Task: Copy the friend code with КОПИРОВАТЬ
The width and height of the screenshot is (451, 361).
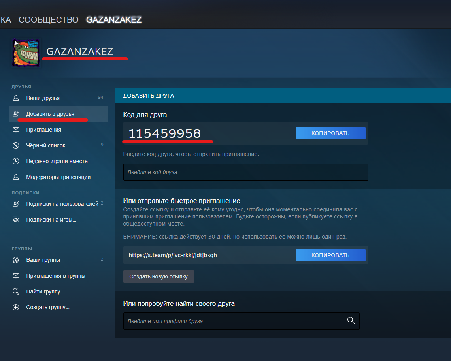Action: 330,133
